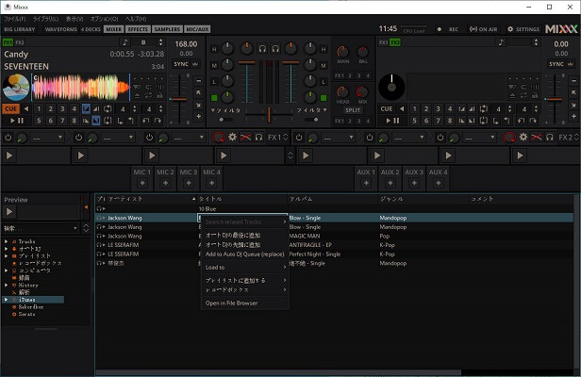The height and width of the screenshot is (377, 581).
Task: Click the left deck waveform overview
Action: click(x=81, y=87)
